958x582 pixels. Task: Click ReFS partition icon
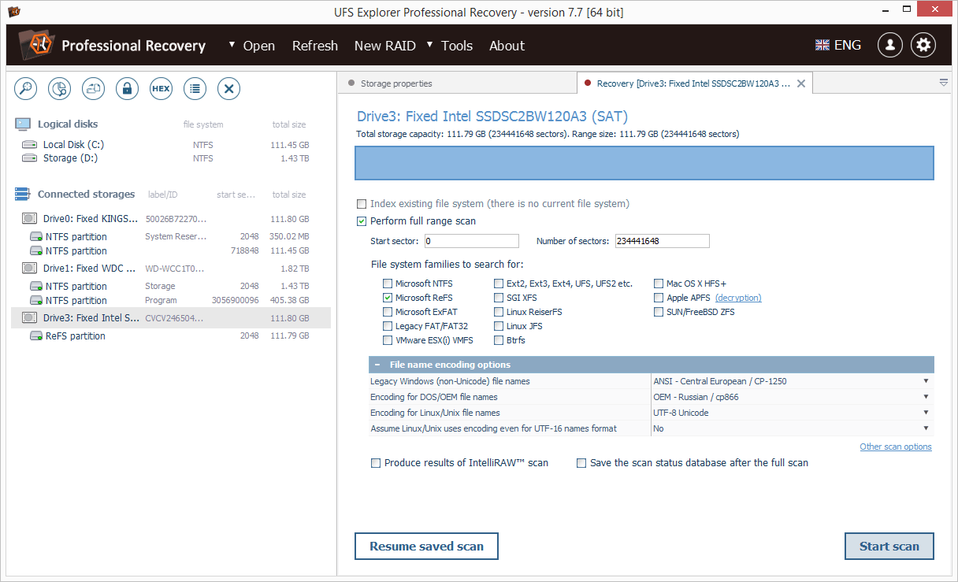[36, 336]
